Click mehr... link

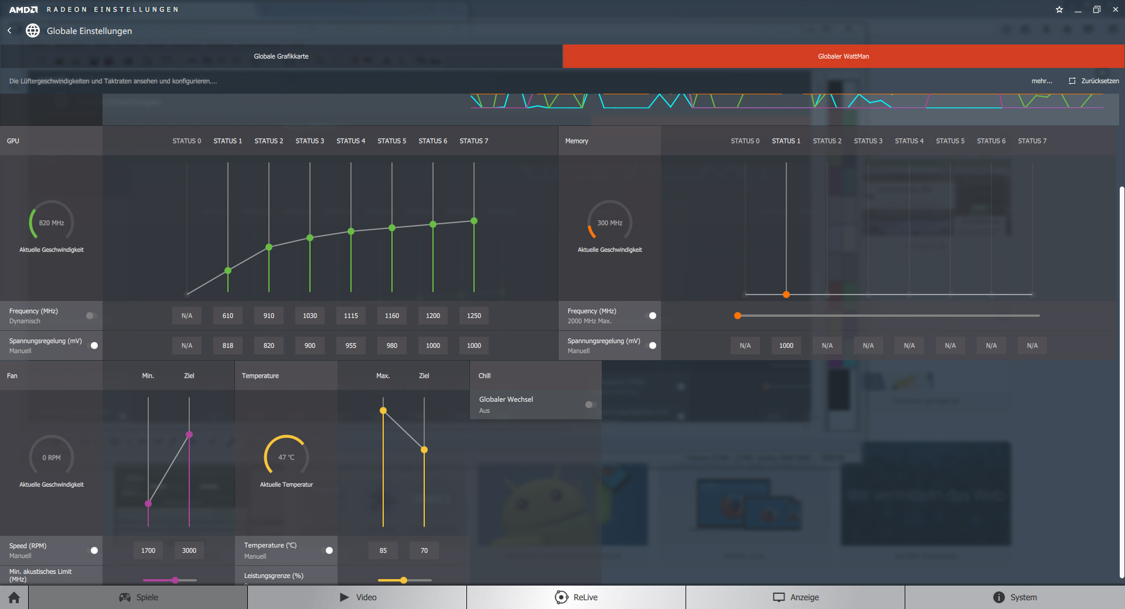coord(1042,81)
